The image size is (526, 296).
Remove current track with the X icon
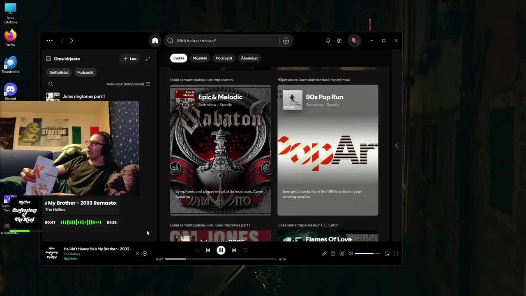tap(137, 254)
